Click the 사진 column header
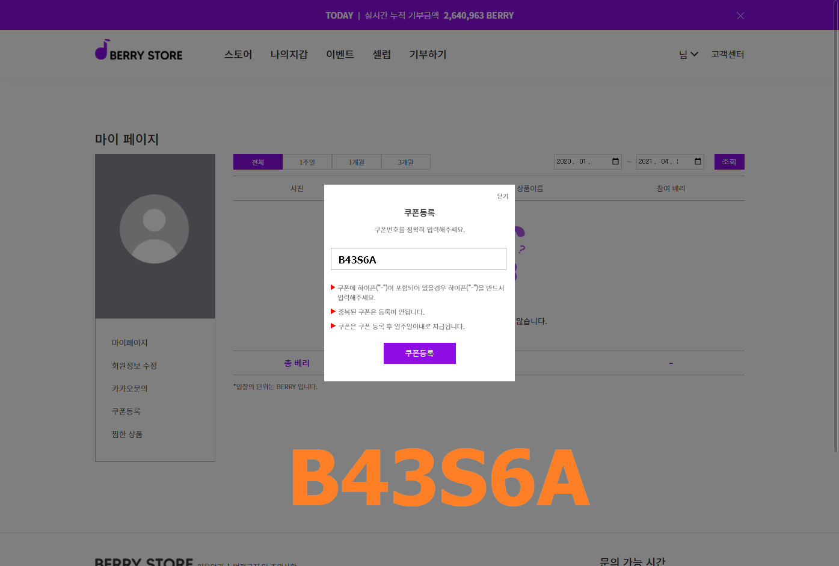839x566 pixels. tap(297, 188)
